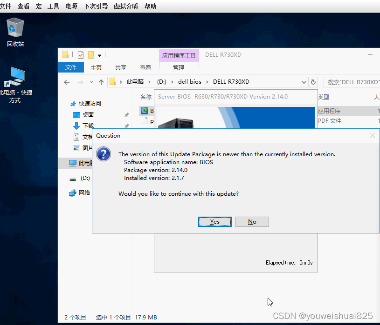Sort files by the 名称 column header
The height and width of the screenshot is (325, 380).
pos(145,97)
